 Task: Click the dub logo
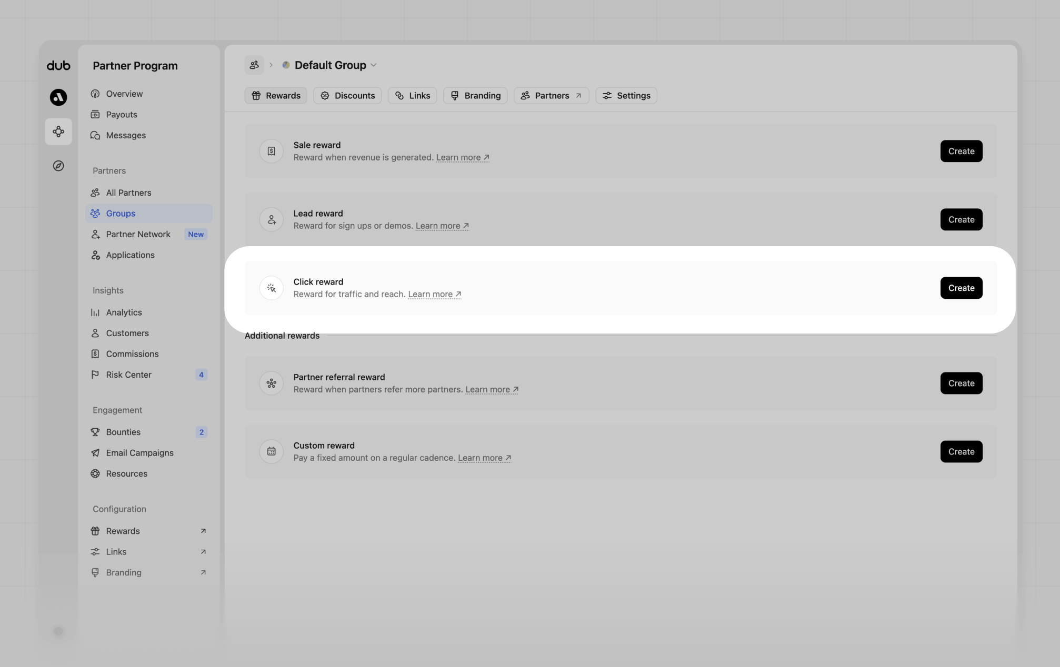58,65
